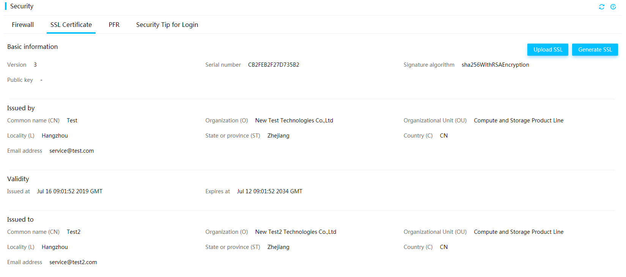This screenshot has height=277, width=626.
Task: Click the sha256WithRSAEncryption signature algorithm value
Action: pyautogui.click(x=495, y=65)
